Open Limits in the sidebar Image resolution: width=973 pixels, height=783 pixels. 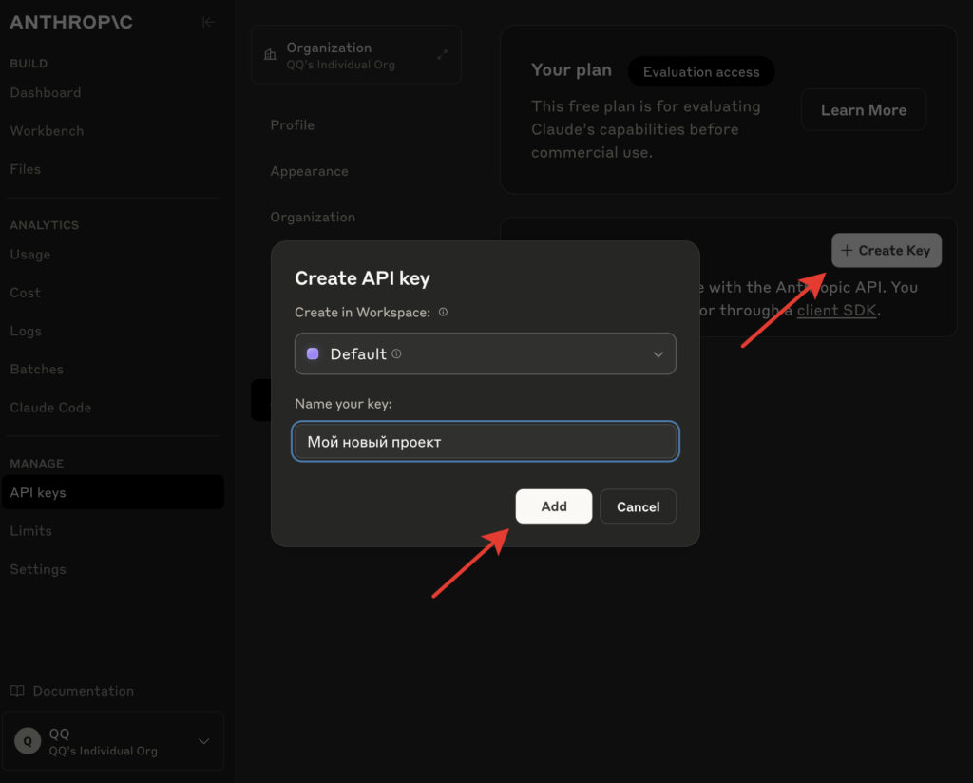point(30,531)
